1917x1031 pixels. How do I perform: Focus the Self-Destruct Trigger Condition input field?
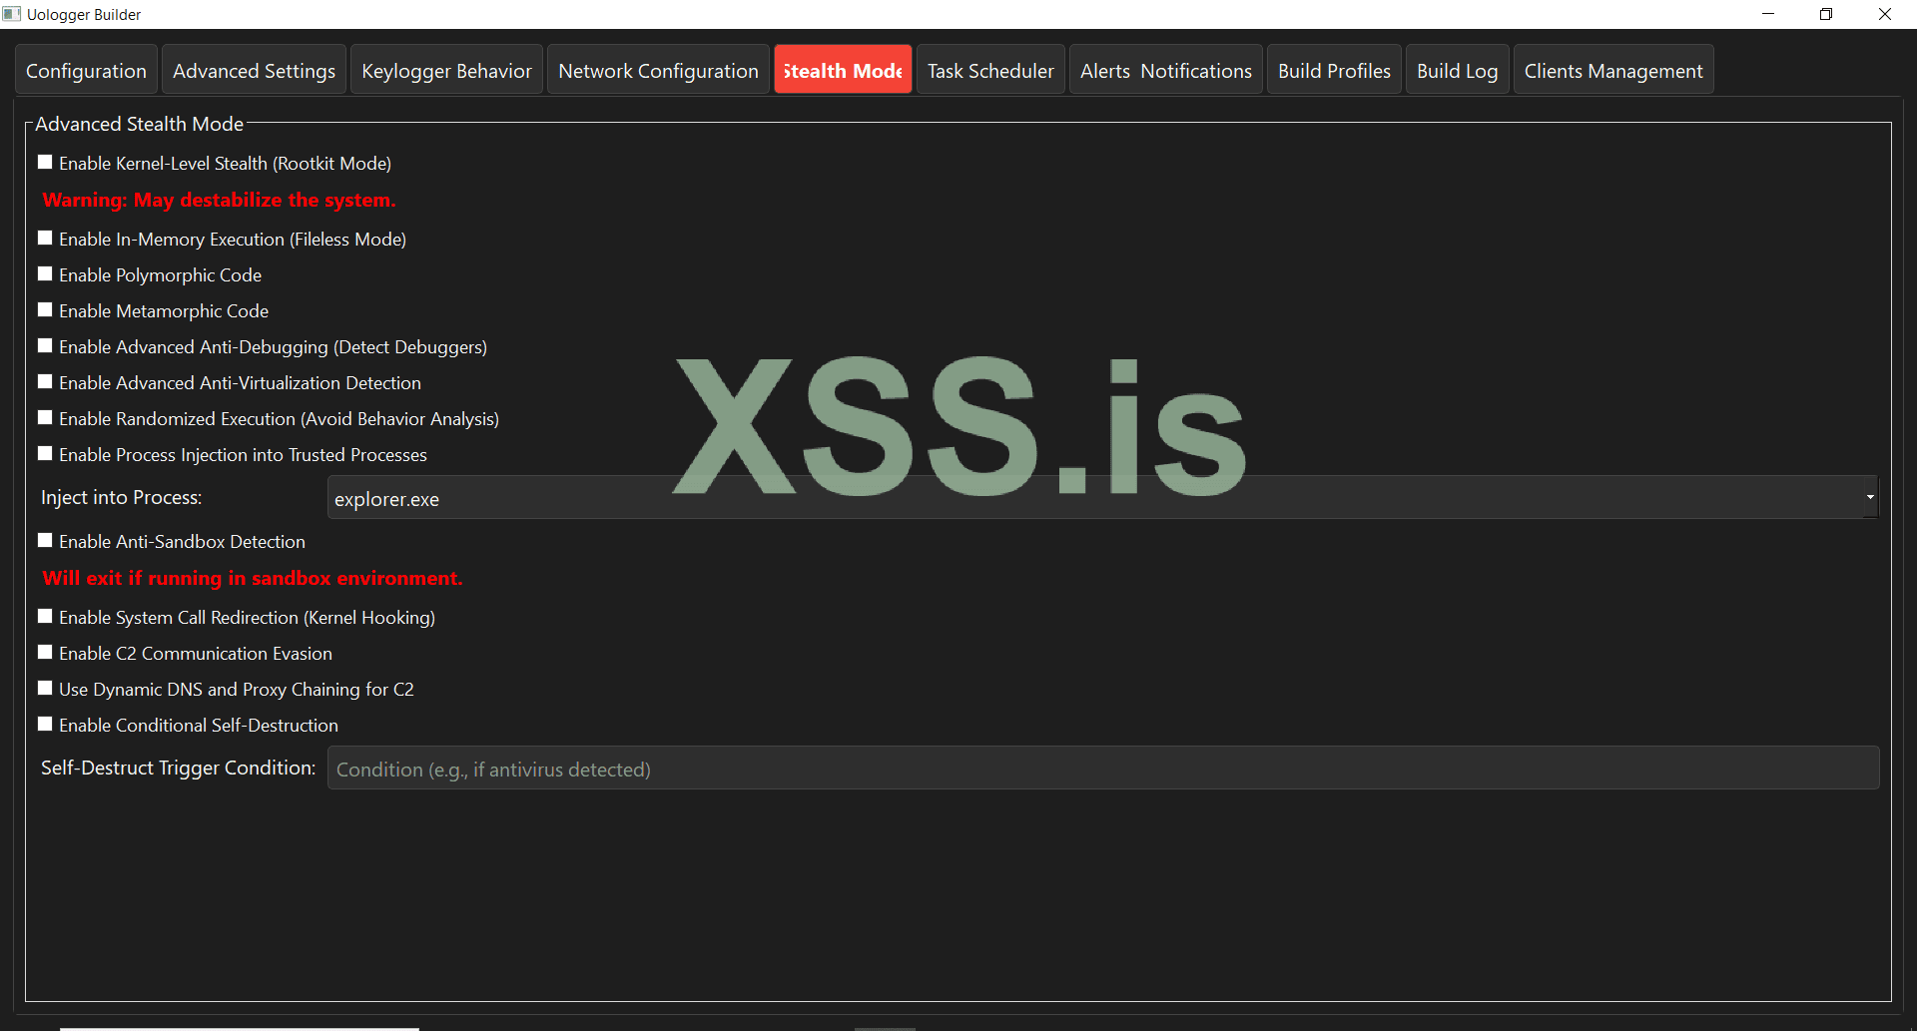1103,768
